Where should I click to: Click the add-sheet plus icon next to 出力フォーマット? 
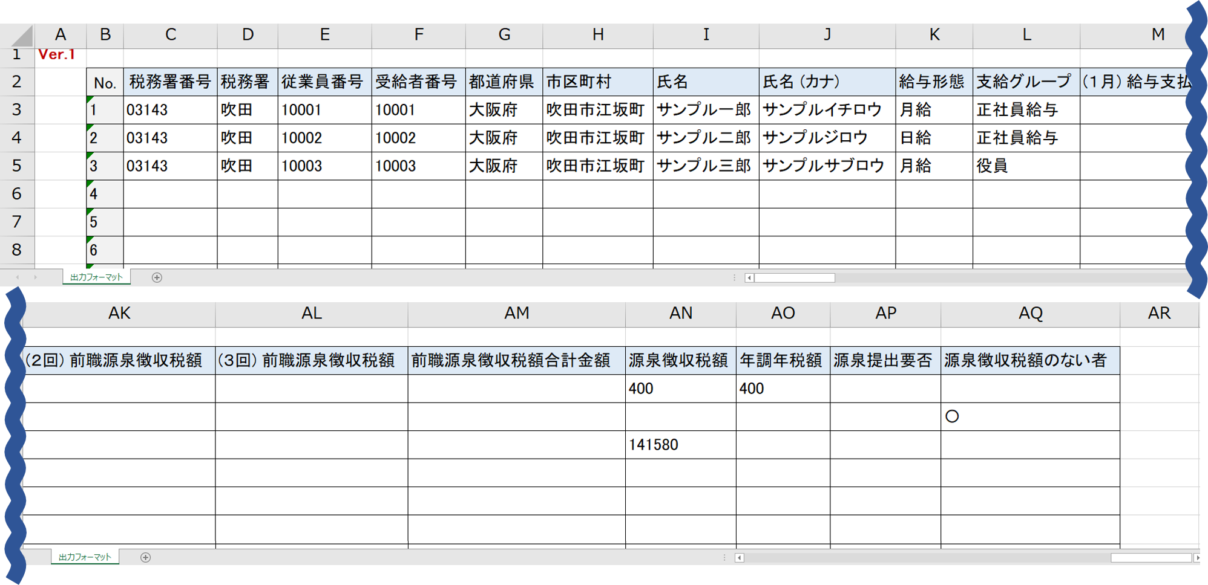(156, 277)
